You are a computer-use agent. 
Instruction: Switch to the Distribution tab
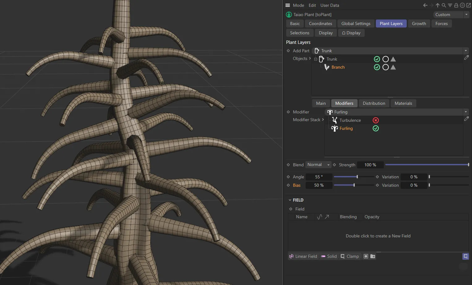click(374, 103)
